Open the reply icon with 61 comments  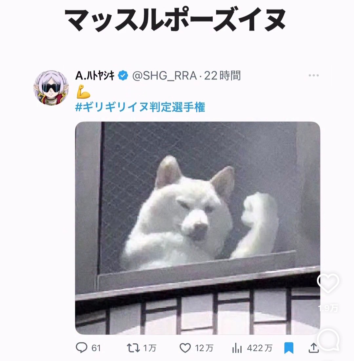(x=82, y=348)
